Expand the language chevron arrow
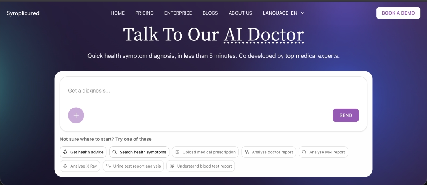Image resolution: width=427 pixels, height=185 pixels. pos(302,13)
